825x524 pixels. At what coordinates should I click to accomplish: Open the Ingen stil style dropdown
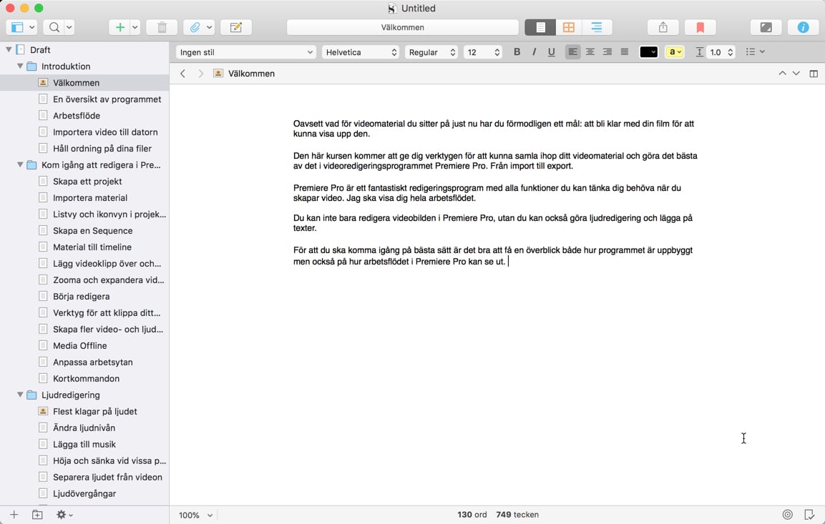[x=245, y=52]
